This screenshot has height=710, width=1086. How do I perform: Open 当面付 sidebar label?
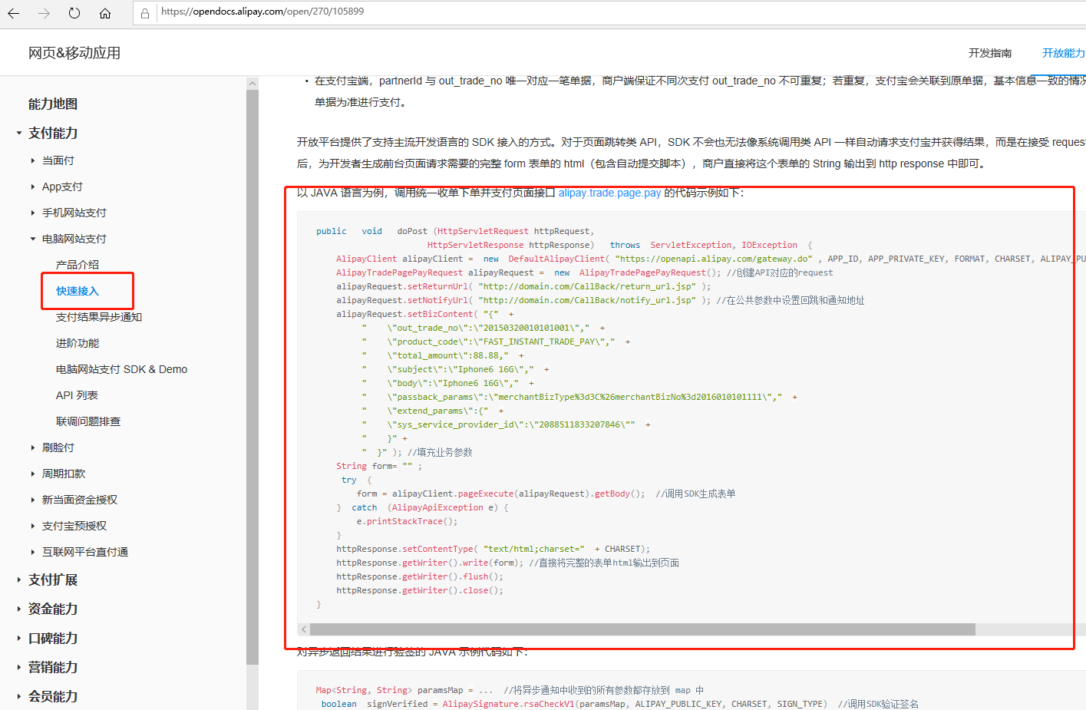[x=58, y=160]
